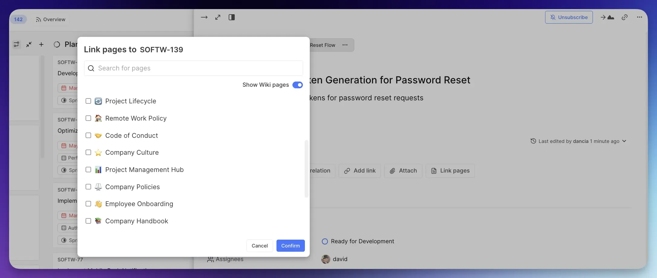657x278 pixels.
Task: Disable the Show Wiki pages toggle
Action: (297, 85)
